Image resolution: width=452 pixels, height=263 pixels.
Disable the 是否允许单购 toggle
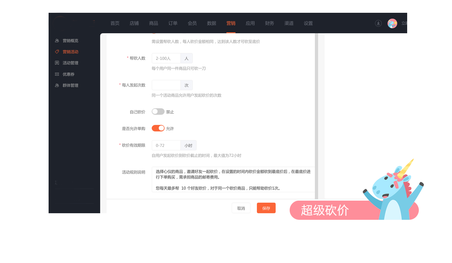click(158, 128)
